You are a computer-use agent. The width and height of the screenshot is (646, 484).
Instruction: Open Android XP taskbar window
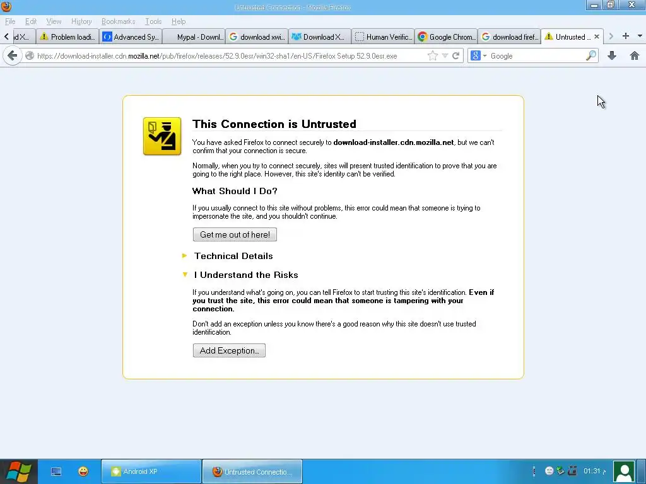pos(151,471)
